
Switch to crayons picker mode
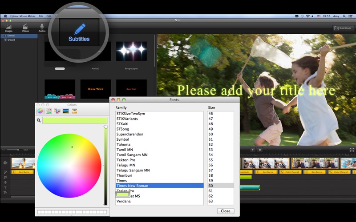74,111
